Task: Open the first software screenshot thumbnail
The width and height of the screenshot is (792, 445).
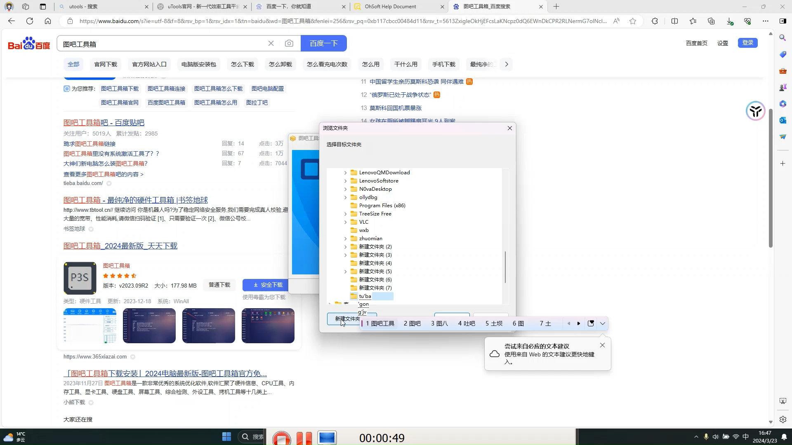Action: click(x=90, y=326)
